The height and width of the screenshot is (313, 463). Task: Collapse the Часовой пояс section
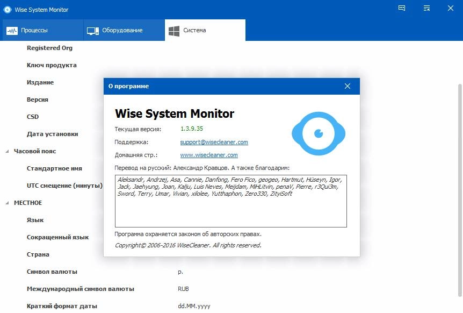click(x=7, y=151)
